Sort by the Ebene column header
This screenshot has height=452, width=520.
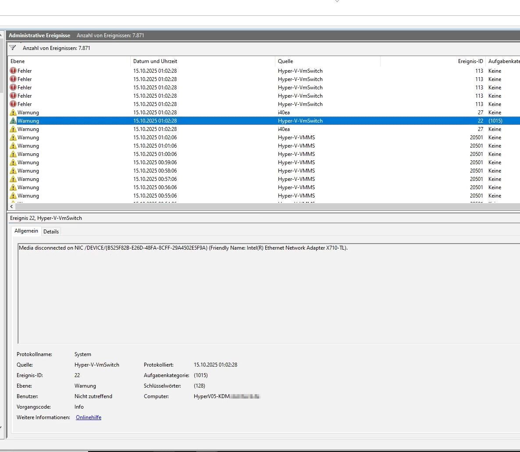[69, 61]
